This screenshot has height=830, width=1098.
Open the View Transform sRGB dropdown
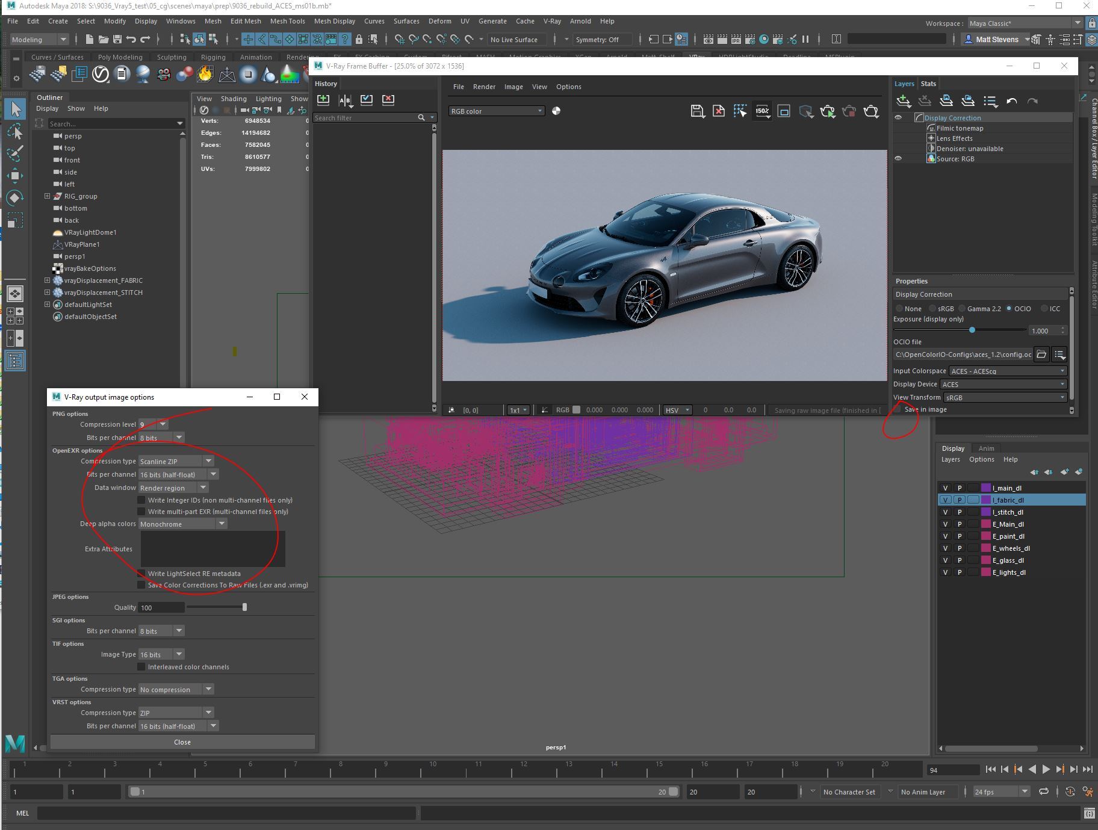click(1005, 397)
